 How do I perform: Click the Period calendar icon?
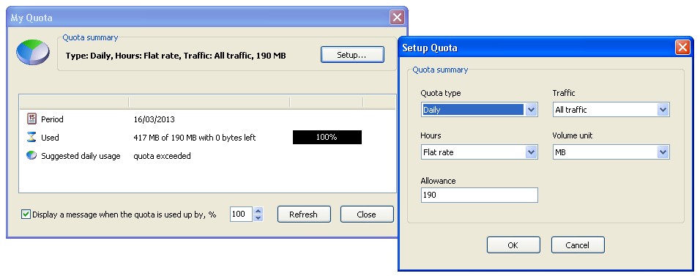(31, 119)
